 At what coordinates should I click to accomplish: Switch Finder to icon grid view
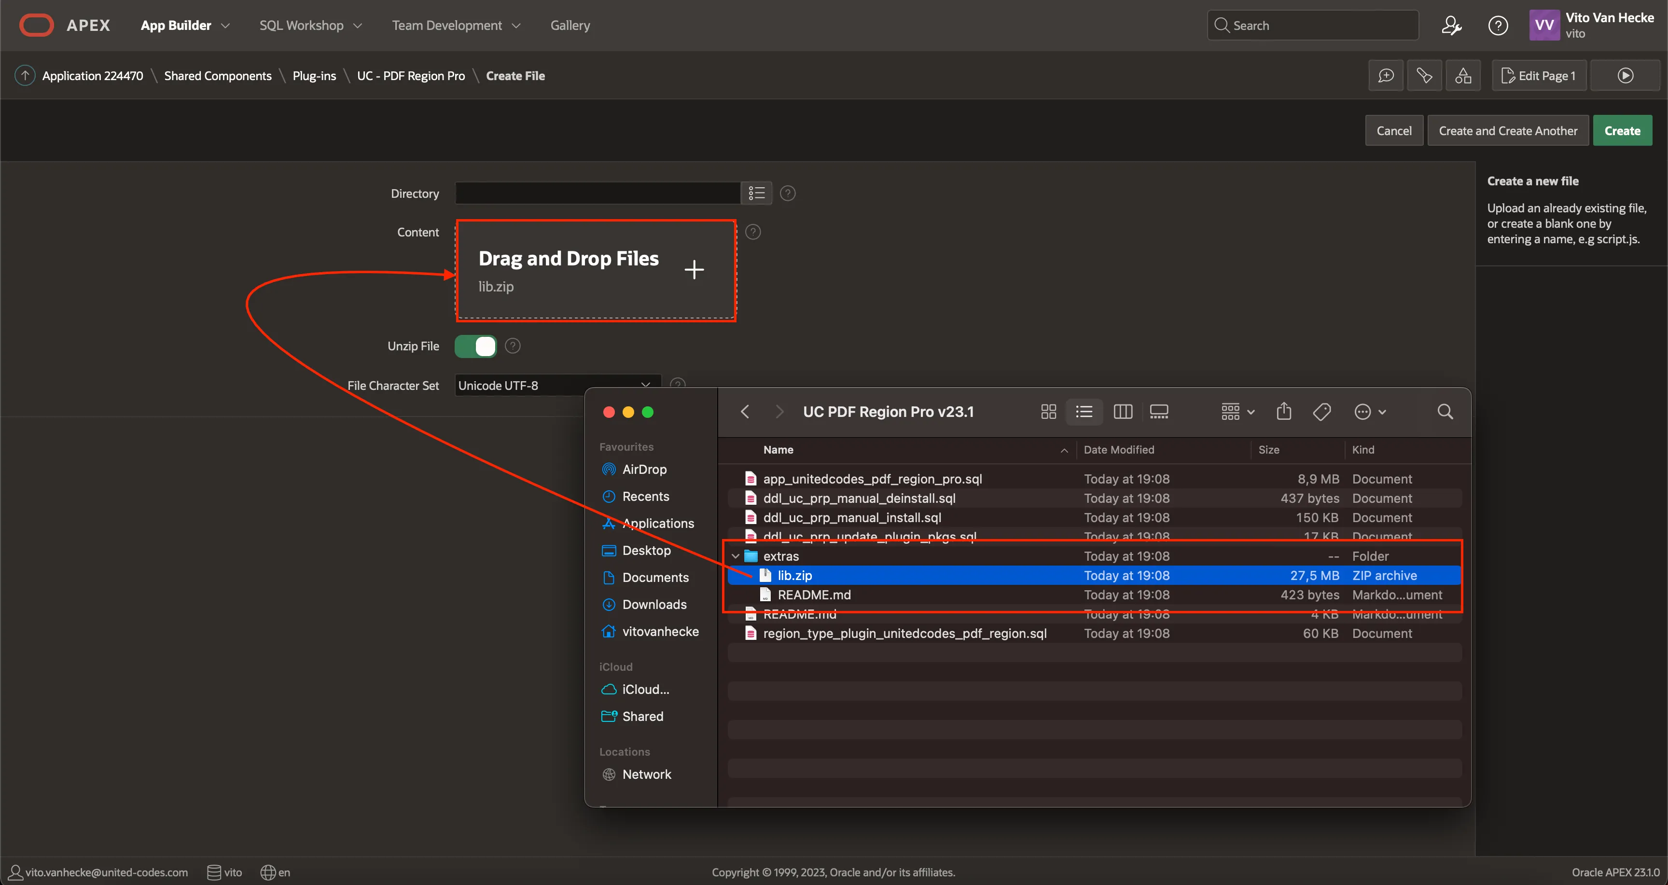click(1048, 412)
